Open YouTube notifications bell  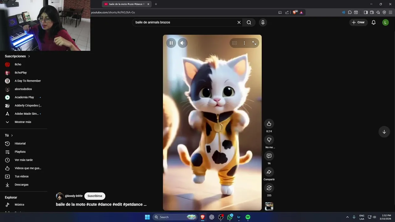pos(374,22)
